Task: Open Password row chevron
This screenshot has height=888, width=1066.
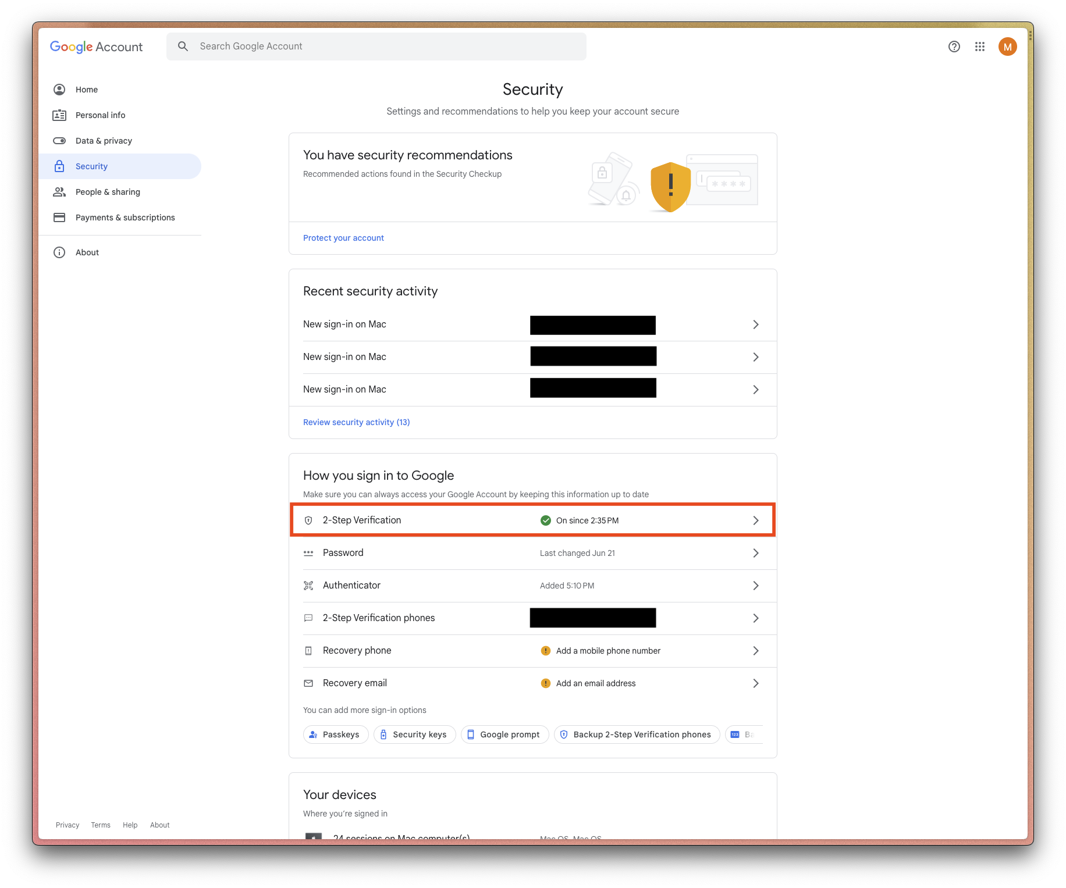Action: (x=756, y=553)
